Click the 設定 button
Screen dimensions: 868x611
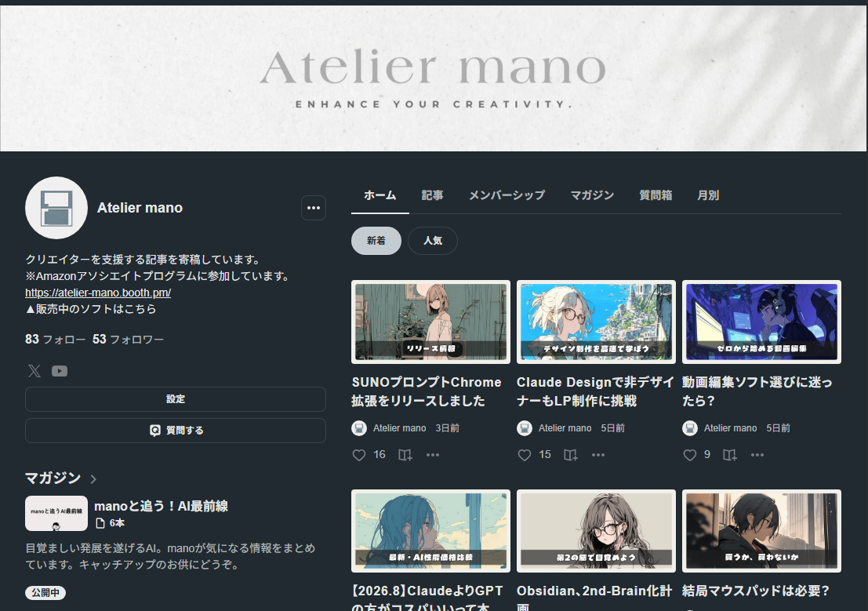pos(176,399)
